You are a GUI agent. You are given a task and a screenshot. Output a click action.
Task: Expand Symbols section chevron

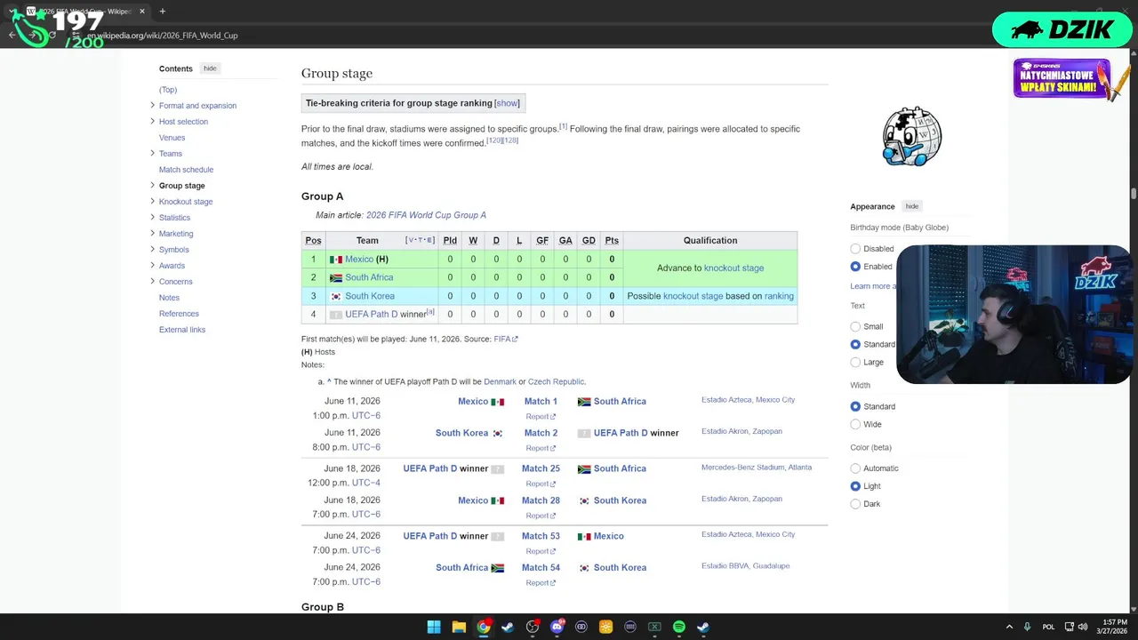tap(152, 250)
